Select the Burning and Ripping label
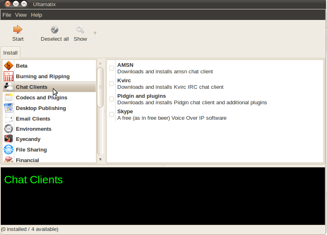 click(43, 76)
